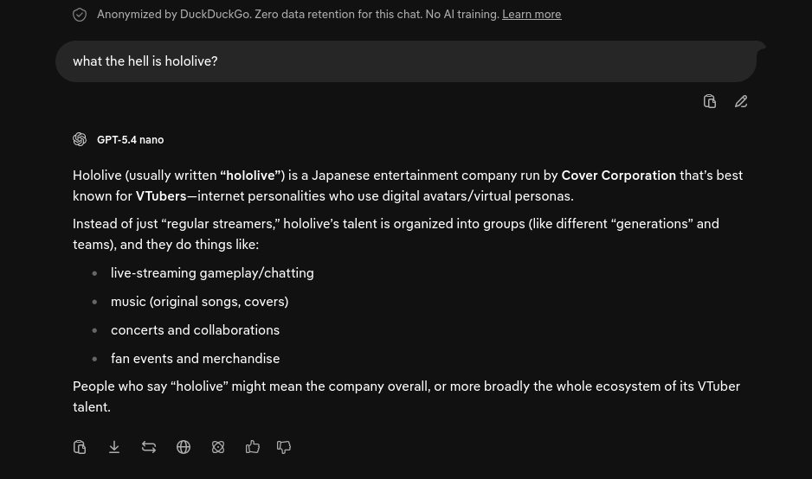
Task: Click the "music (original songs, covers)" bullet
Action: pyautogui.click(x=199, y=302)
